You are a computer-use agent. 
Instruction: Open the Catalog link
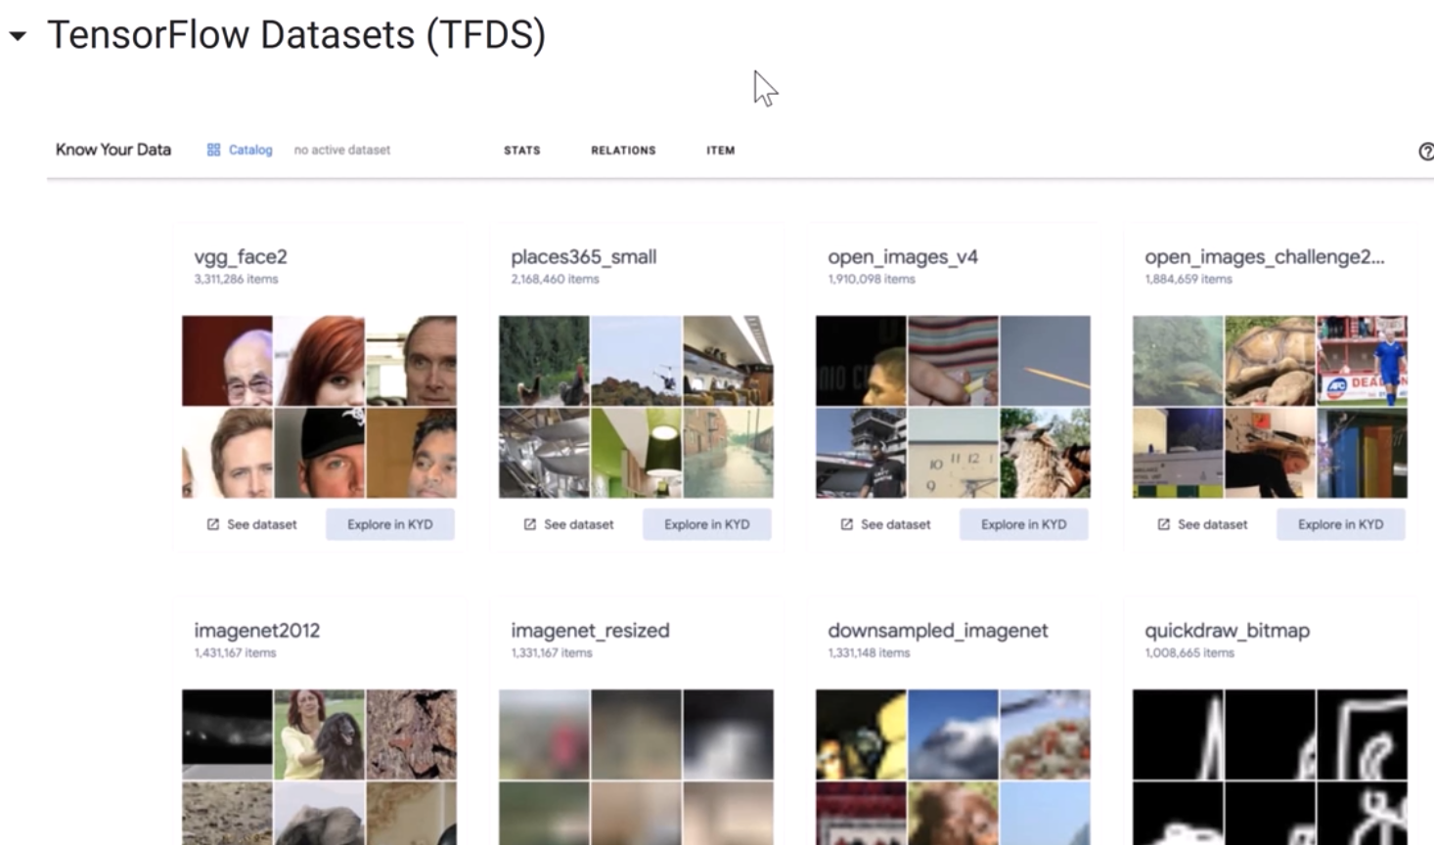click(250, 150)
